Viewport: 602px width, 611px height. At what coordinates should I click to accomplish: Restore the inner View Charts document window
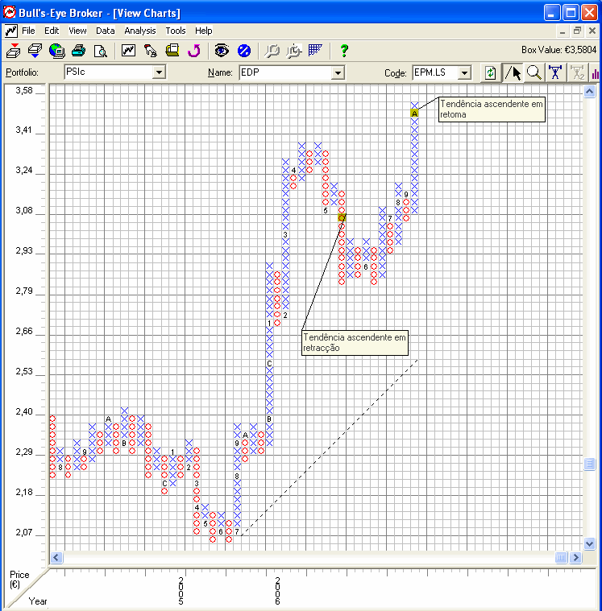click(578, 31)
